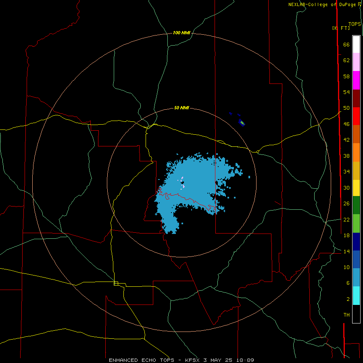Click legend value "62"
Image resolution: width=363 pixels, height=363 pixels.
(346, 60)
